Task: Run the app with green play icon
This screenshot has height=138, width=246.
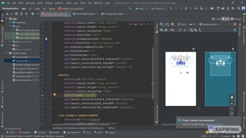Action: tap(171, 8)
